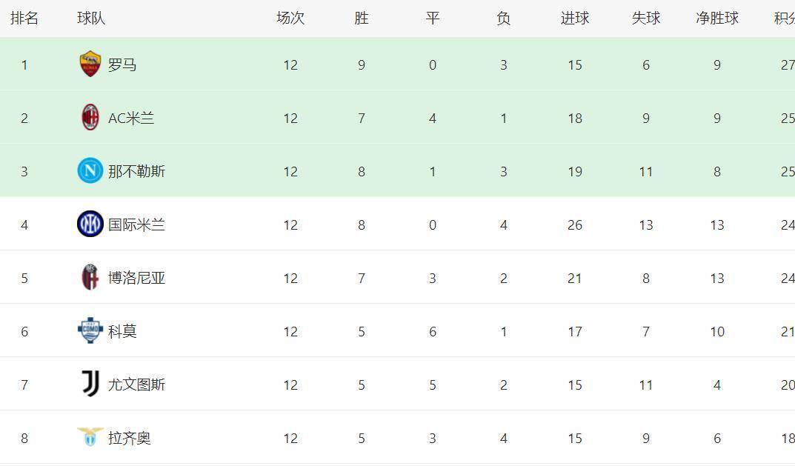Click the 排名 column header
Screen dimensions: 795x466
(x=24, y=19)
